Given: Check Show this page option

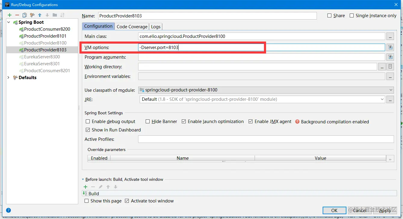Looking at the screenshot, I should [x=87, y=201].
